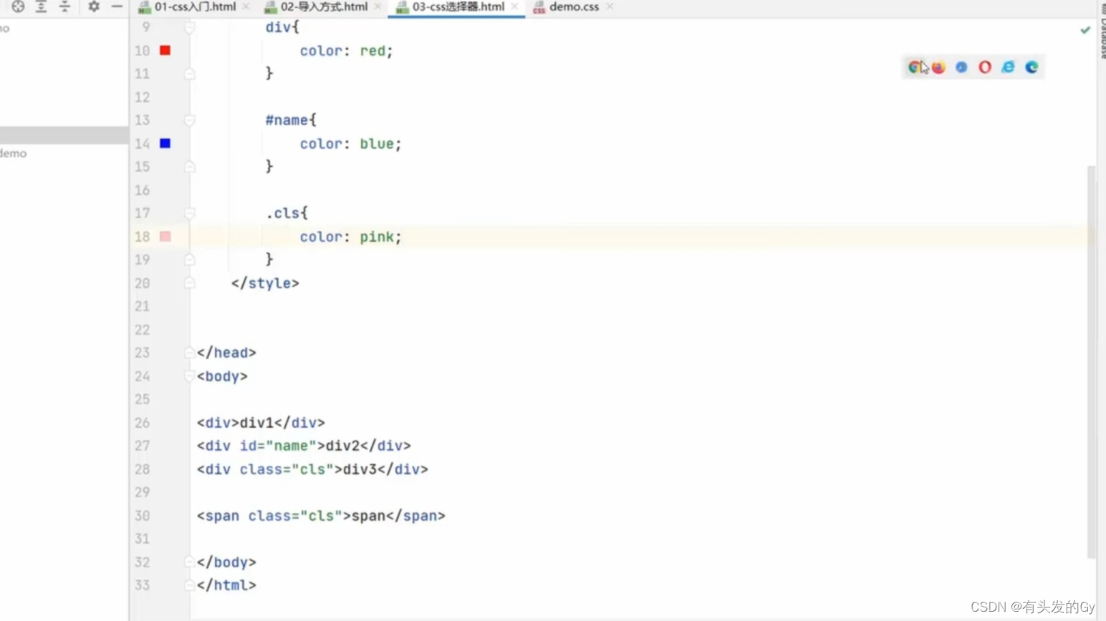Launch the page in Microsoft Edge
The height and width of the screenshot is (621, 1106).
click(1032, 67)
